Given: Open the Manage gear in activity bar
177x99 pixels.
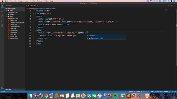Looking at the screenshot, I should tap(2, 88).
